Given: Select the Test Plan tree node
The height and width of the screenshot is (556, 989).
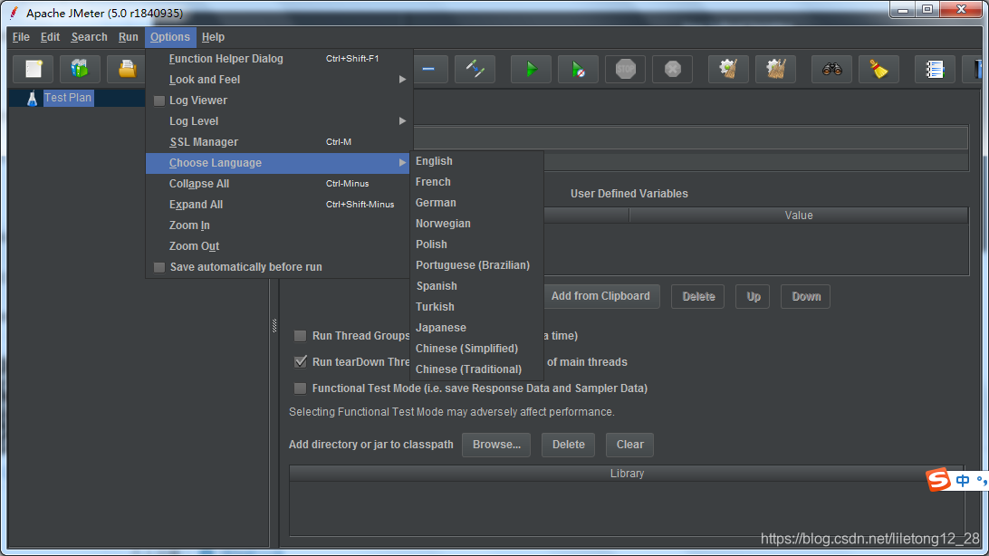Looking at the screenshot, I should tap(68, 98).
